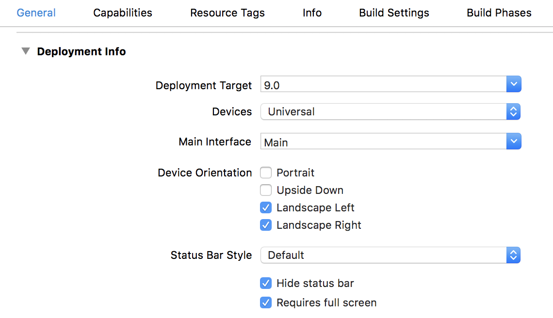Open the Deployment Target dropdown arrow
The width and height of the screenshot is (553, 318).
pos(513,84)
